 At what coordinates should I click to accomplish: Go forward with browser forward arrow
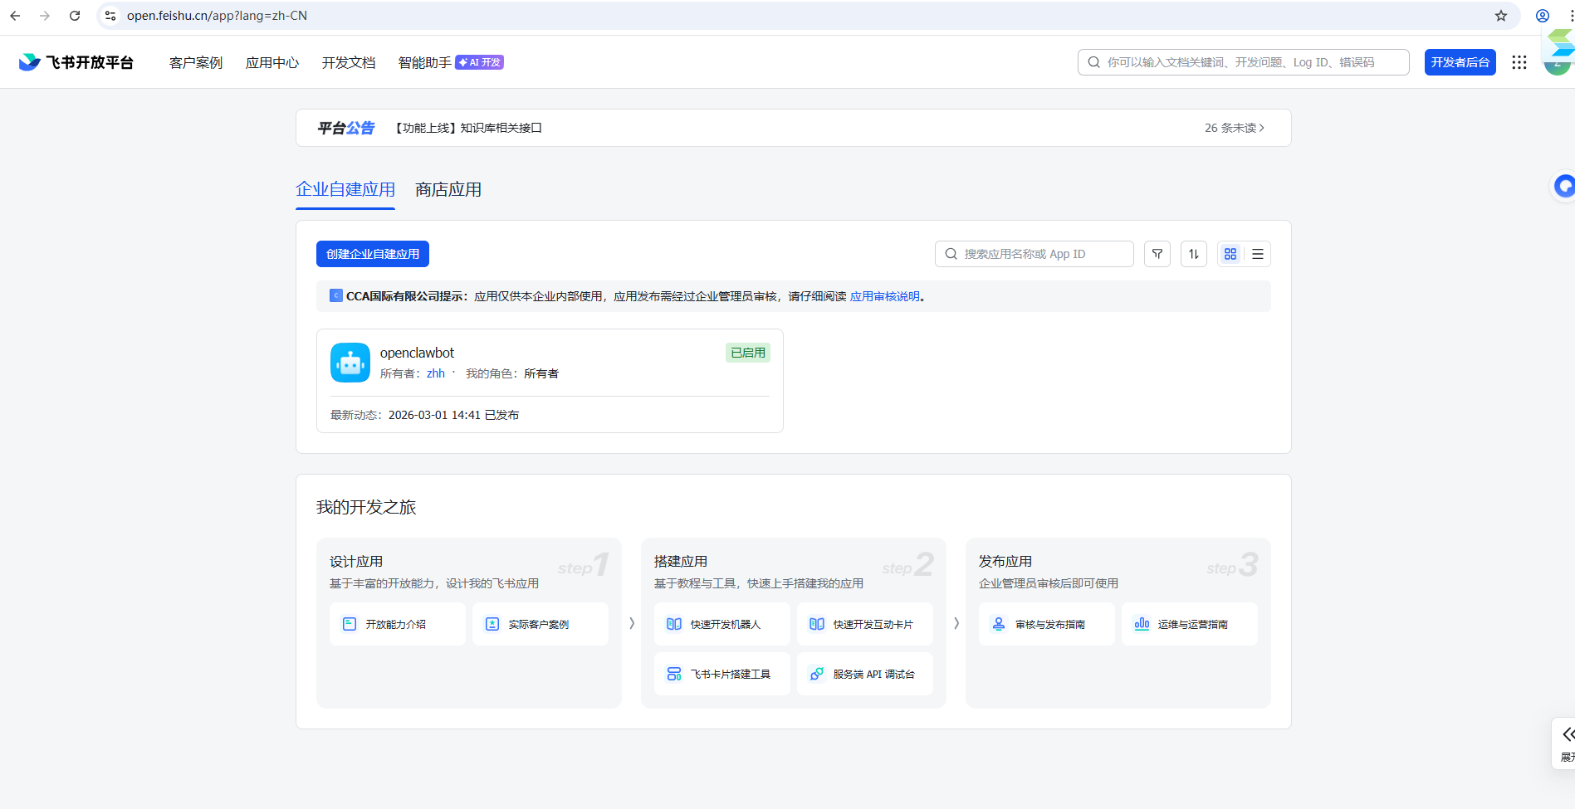coord(45,16)
